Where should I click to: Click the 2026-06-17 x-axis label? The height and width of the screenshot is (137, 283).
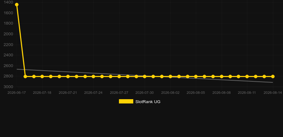[16, 93]
